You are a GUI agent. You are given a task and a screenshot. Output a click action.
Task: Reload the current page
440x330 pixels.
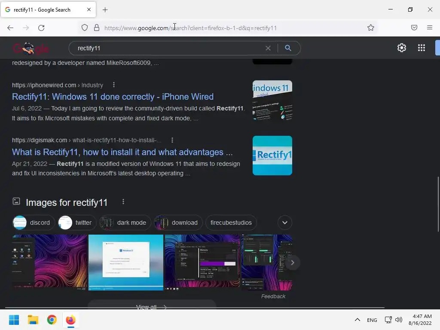(x=41, y=28)
